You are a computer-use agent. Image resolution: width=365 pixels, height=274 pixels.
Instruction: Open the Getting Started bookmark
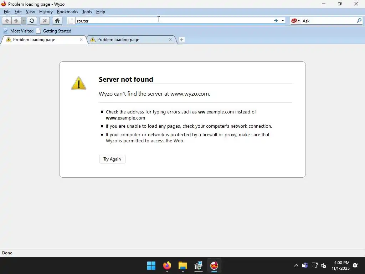tap(54, 31)
